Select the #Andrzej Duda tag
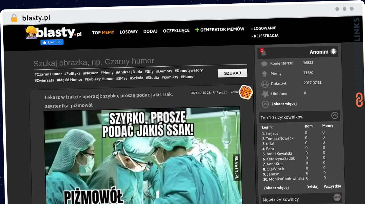365x204 pixels. click(x=129, y=72)
